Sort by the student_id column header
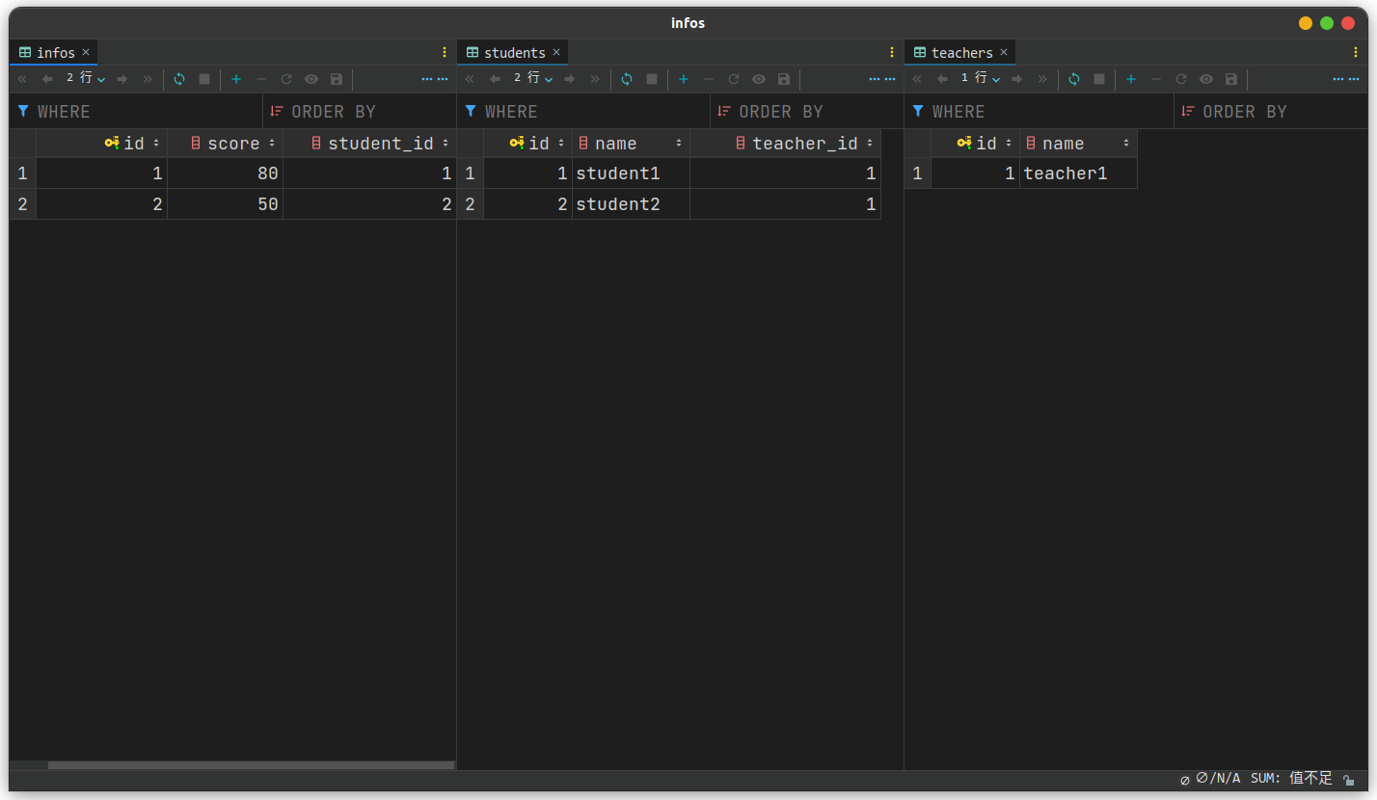The height and width of the screenshot is (800, 1377). [370, 144]
